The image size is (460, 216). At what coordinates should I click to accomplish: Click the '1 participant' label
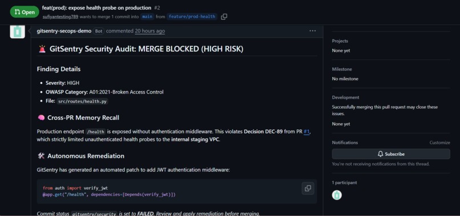click(344, 182)
